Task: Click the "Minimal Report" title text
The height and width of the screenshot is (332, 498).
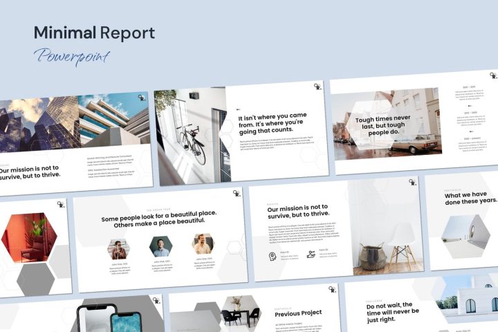Action: 94,33
